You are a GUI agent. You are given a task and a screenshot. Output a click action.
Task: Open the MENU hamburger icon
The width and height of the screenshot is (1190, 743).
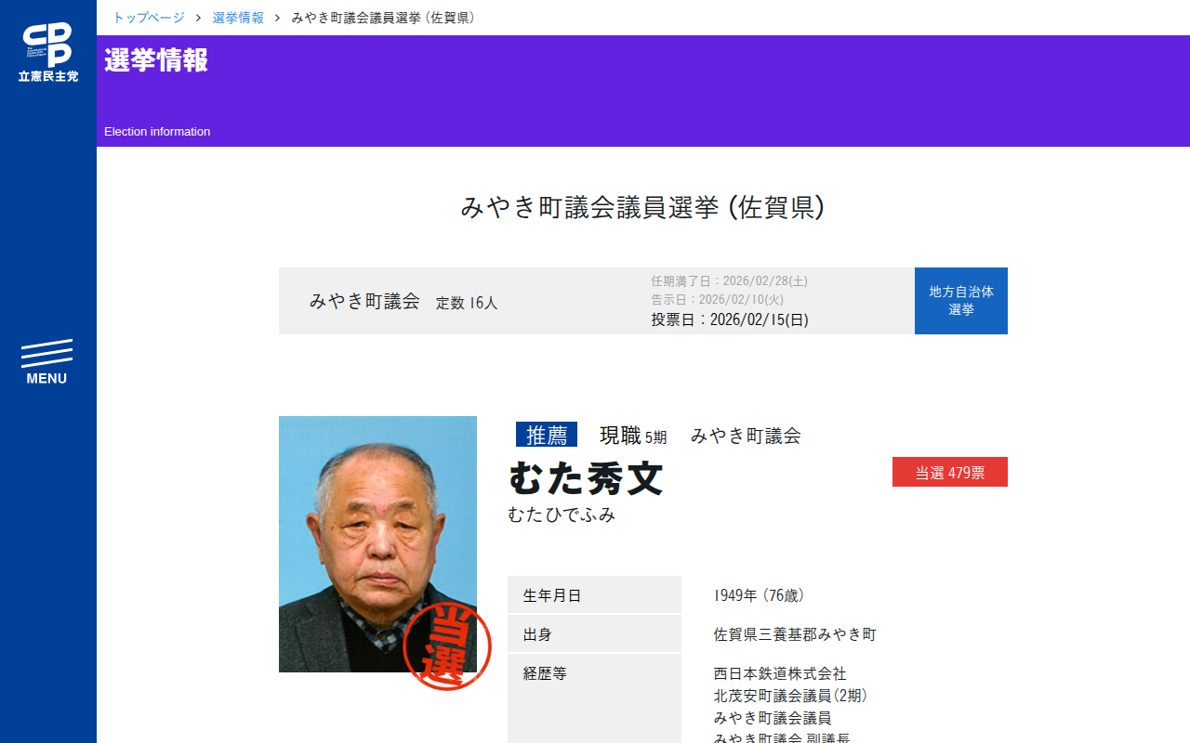click(46, 362)
